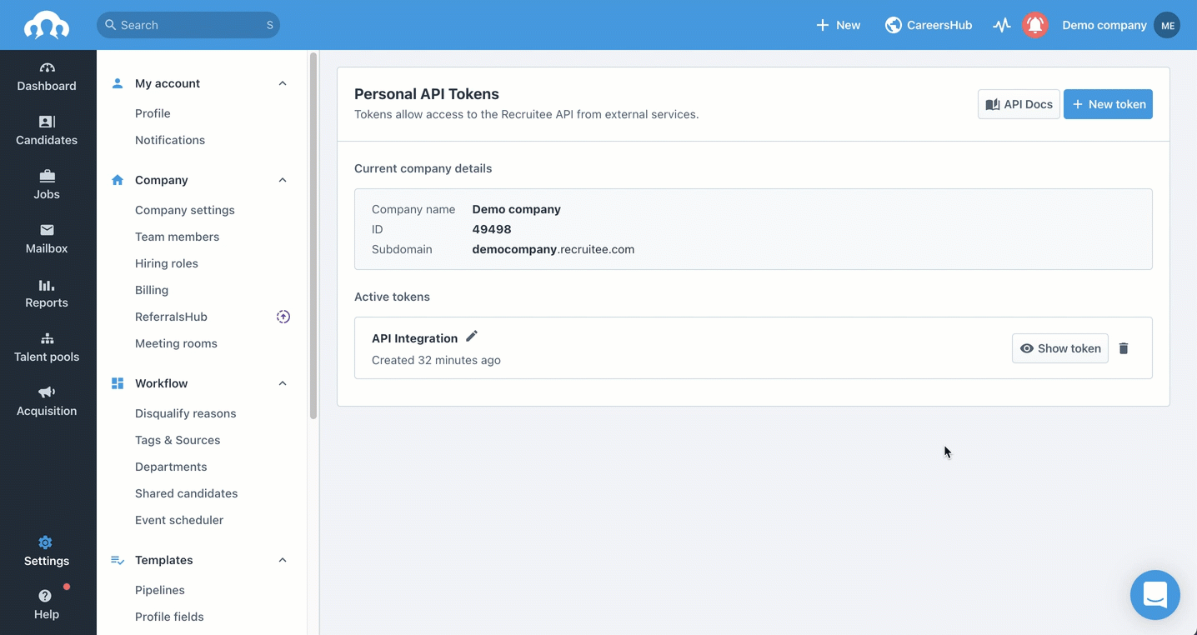Click the Templates checklist icon
Screen dimensions: 1197x635
click(118, 560)
